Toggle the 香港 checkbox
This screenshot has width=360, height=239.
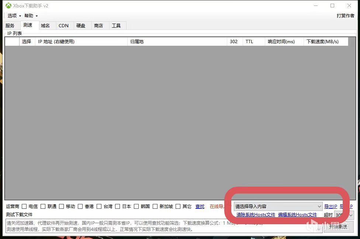[80, 207]
